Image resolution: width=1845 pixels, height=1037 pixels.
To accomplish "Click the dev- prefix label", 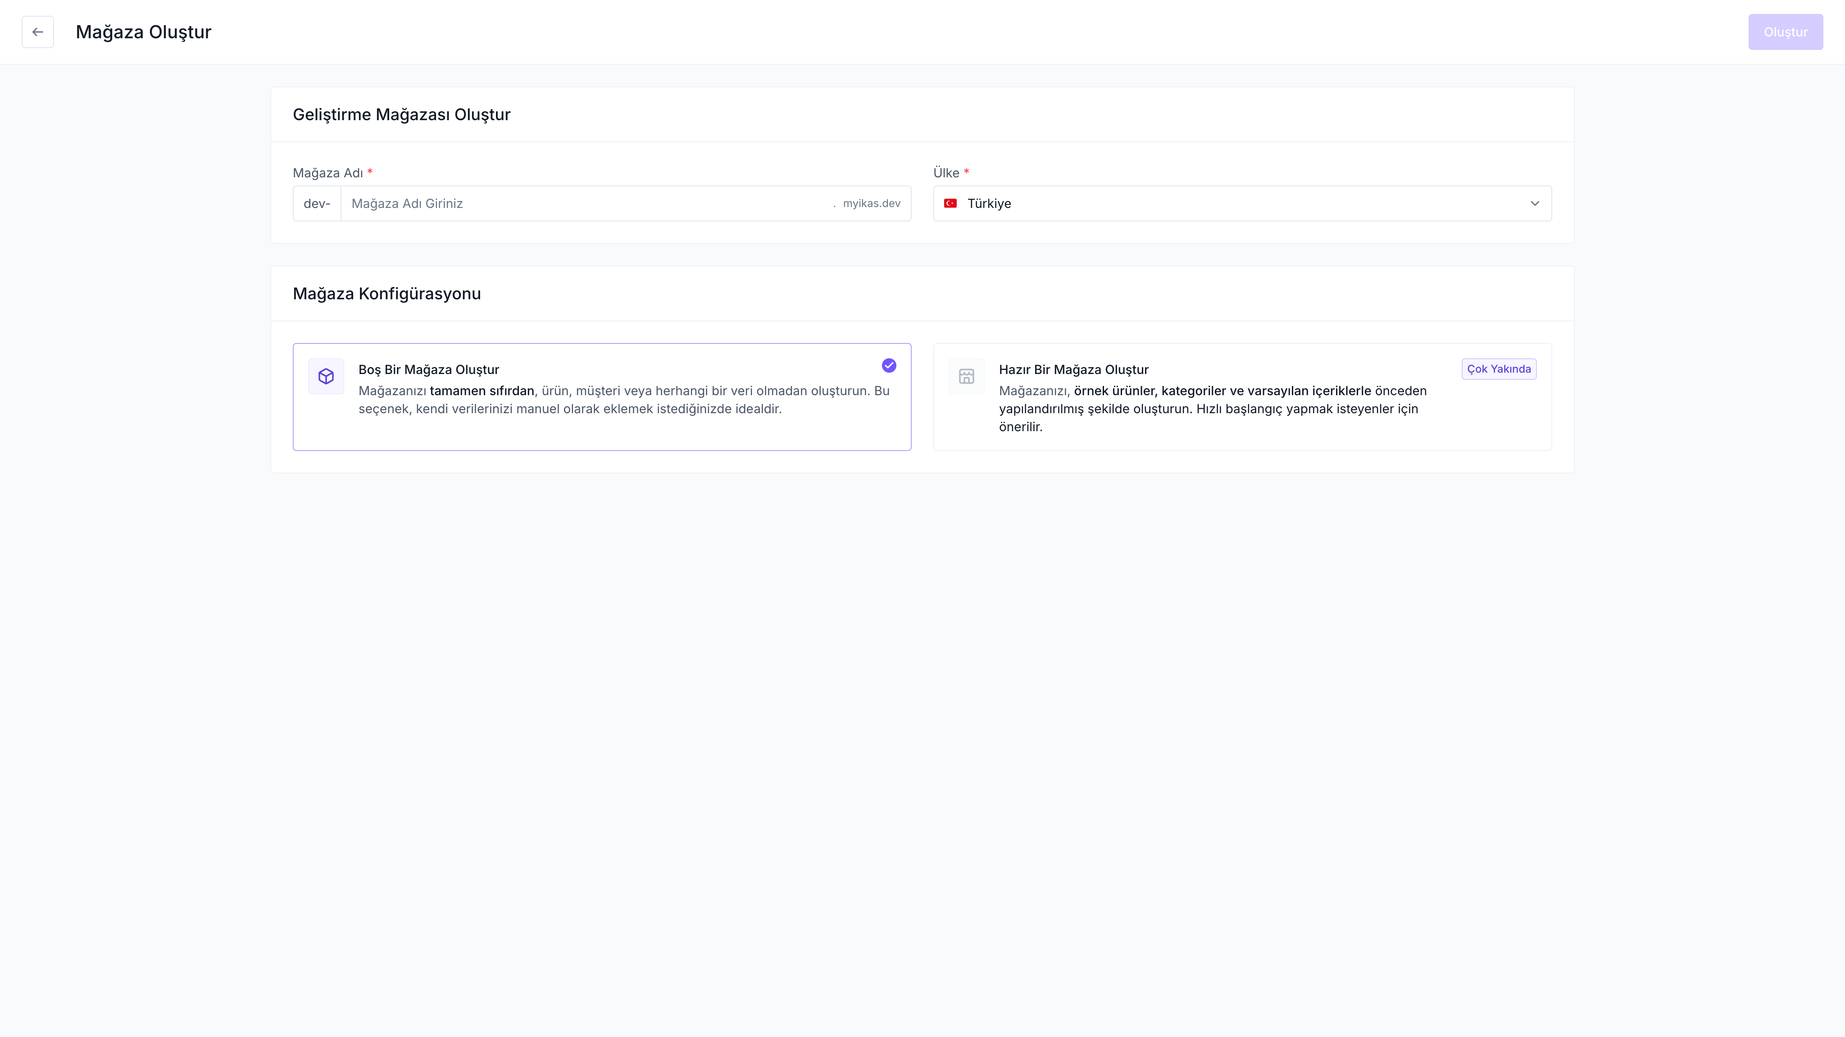I will pos(317,204).
